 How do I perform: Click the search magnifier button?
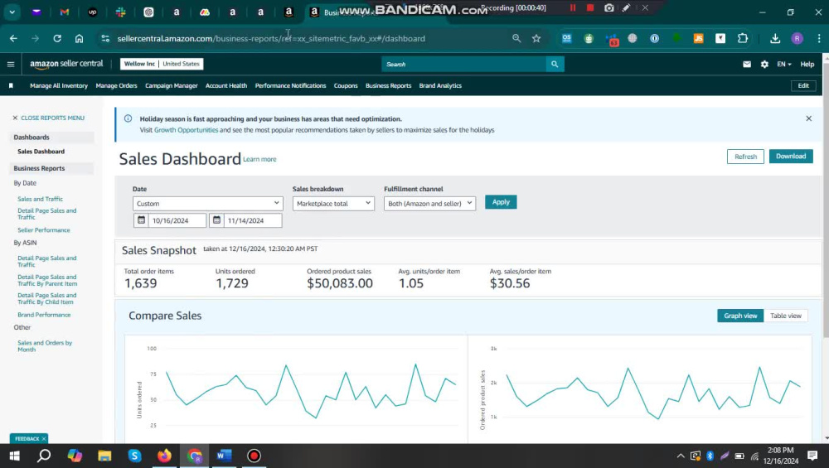pos(555,64)
